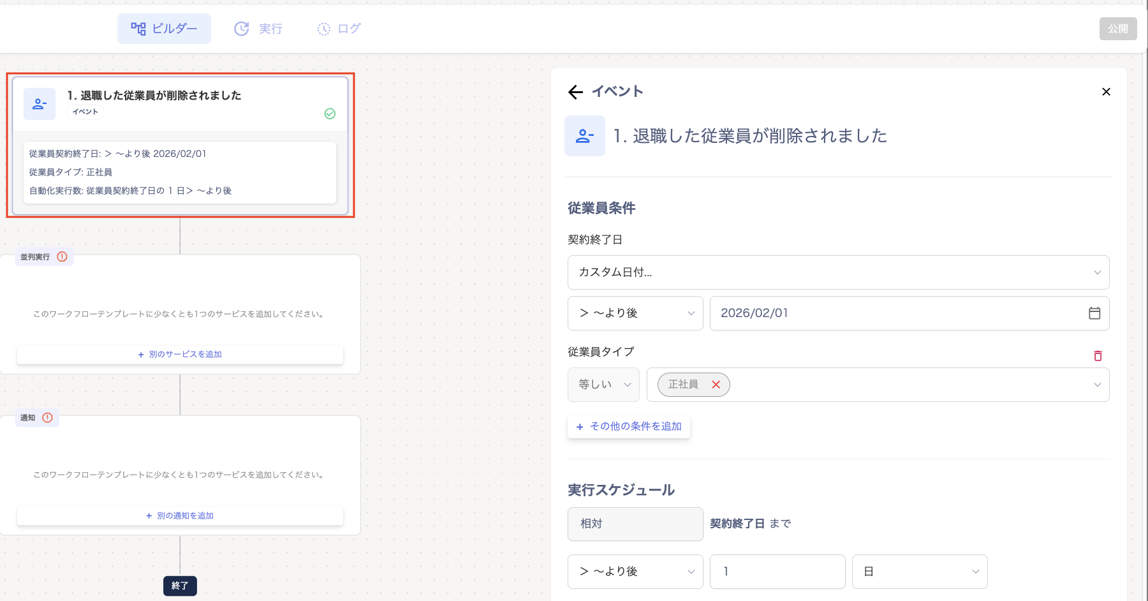This screenshot has height=601, width=1148.
Task: Click the employee icon on the workflow event card
Action: click(40, 104)
